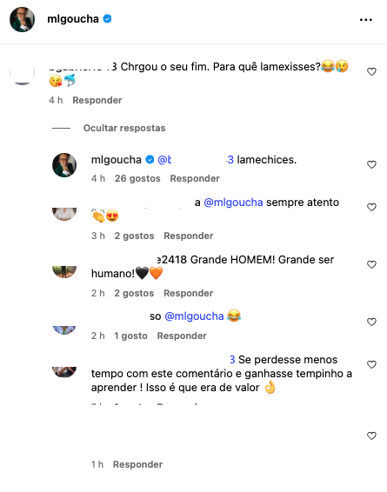Image resolution: width=387 pixels, height=492 pixels.
Task: View the 26 gostos likes list
Action: 137,178
